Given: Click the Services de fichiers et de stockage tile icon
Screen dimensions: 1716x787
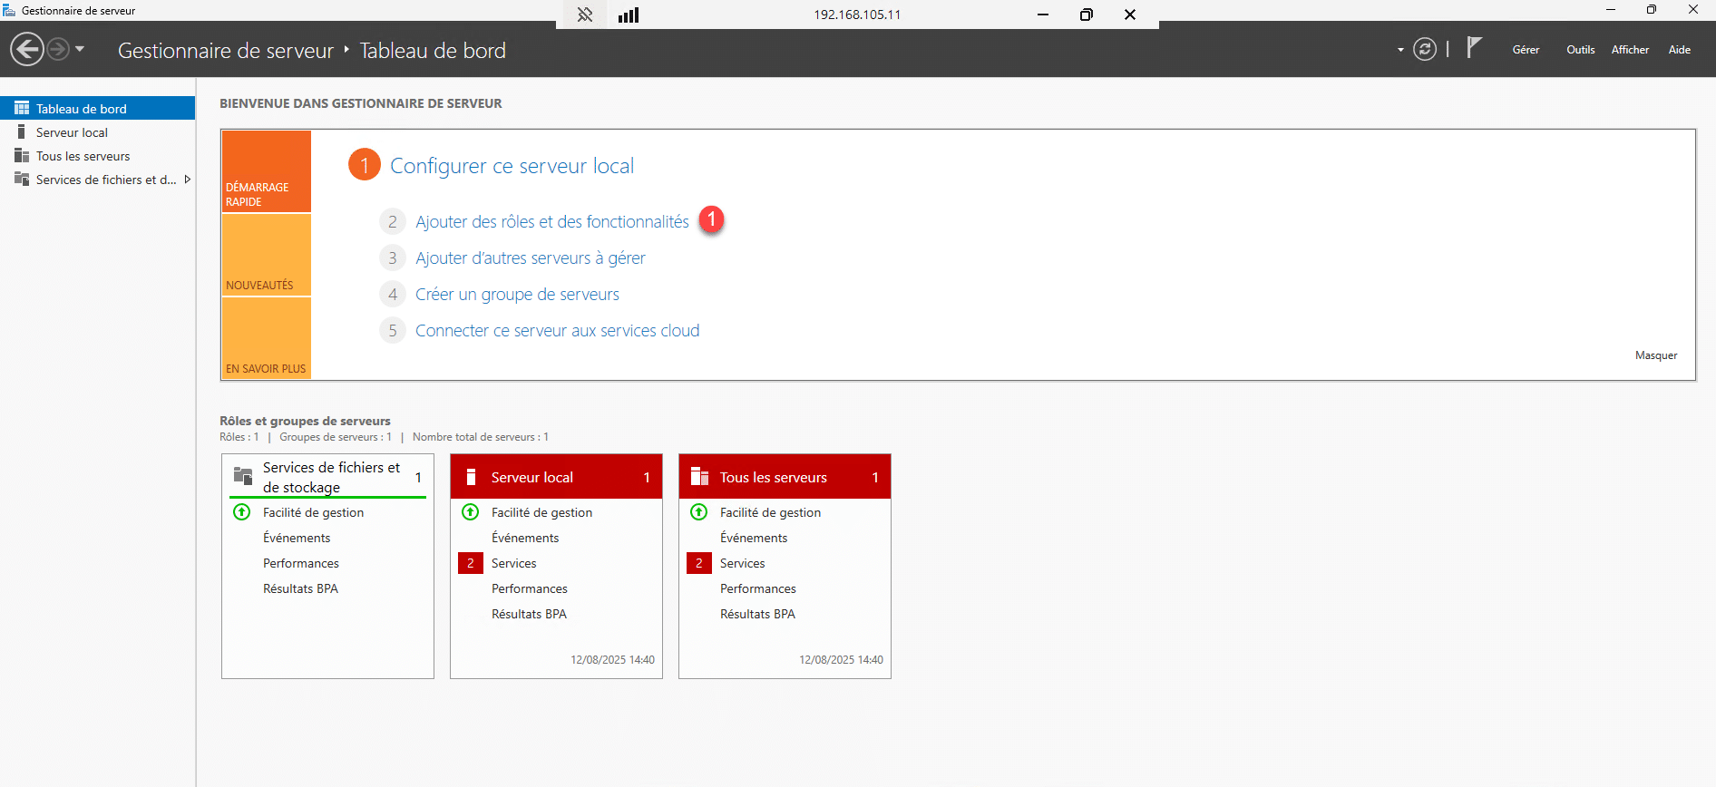Looking at the screenshot, I should click(243, 476).
